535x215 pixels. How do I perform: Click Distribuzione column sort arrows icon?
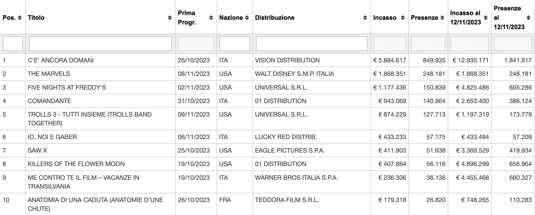pyautogui.click(x=365, y=18)
